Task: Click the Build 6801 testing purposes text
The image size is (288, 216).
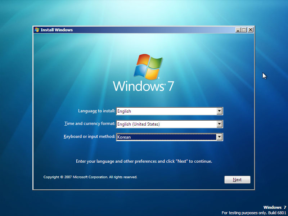Action: point(254,213)
